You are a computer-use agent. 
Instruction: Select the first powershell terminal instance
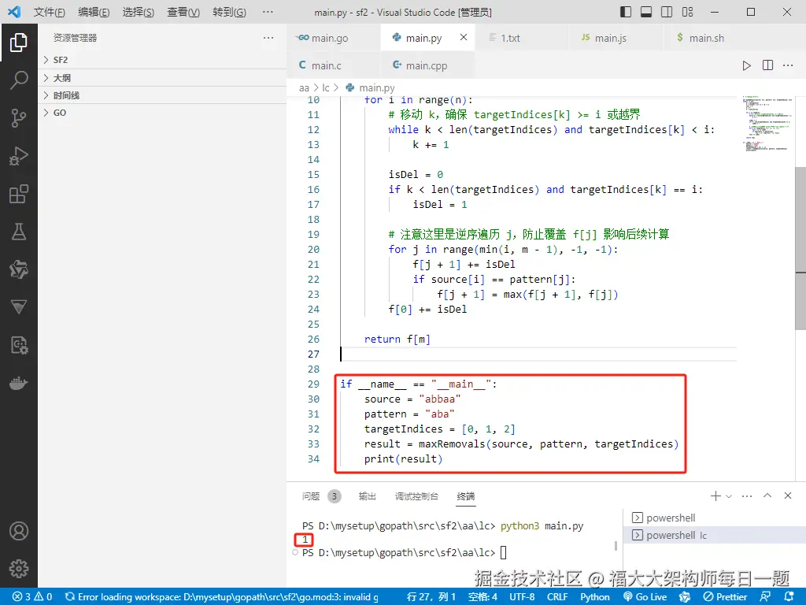pyautogui.click(x=714, y=518)
